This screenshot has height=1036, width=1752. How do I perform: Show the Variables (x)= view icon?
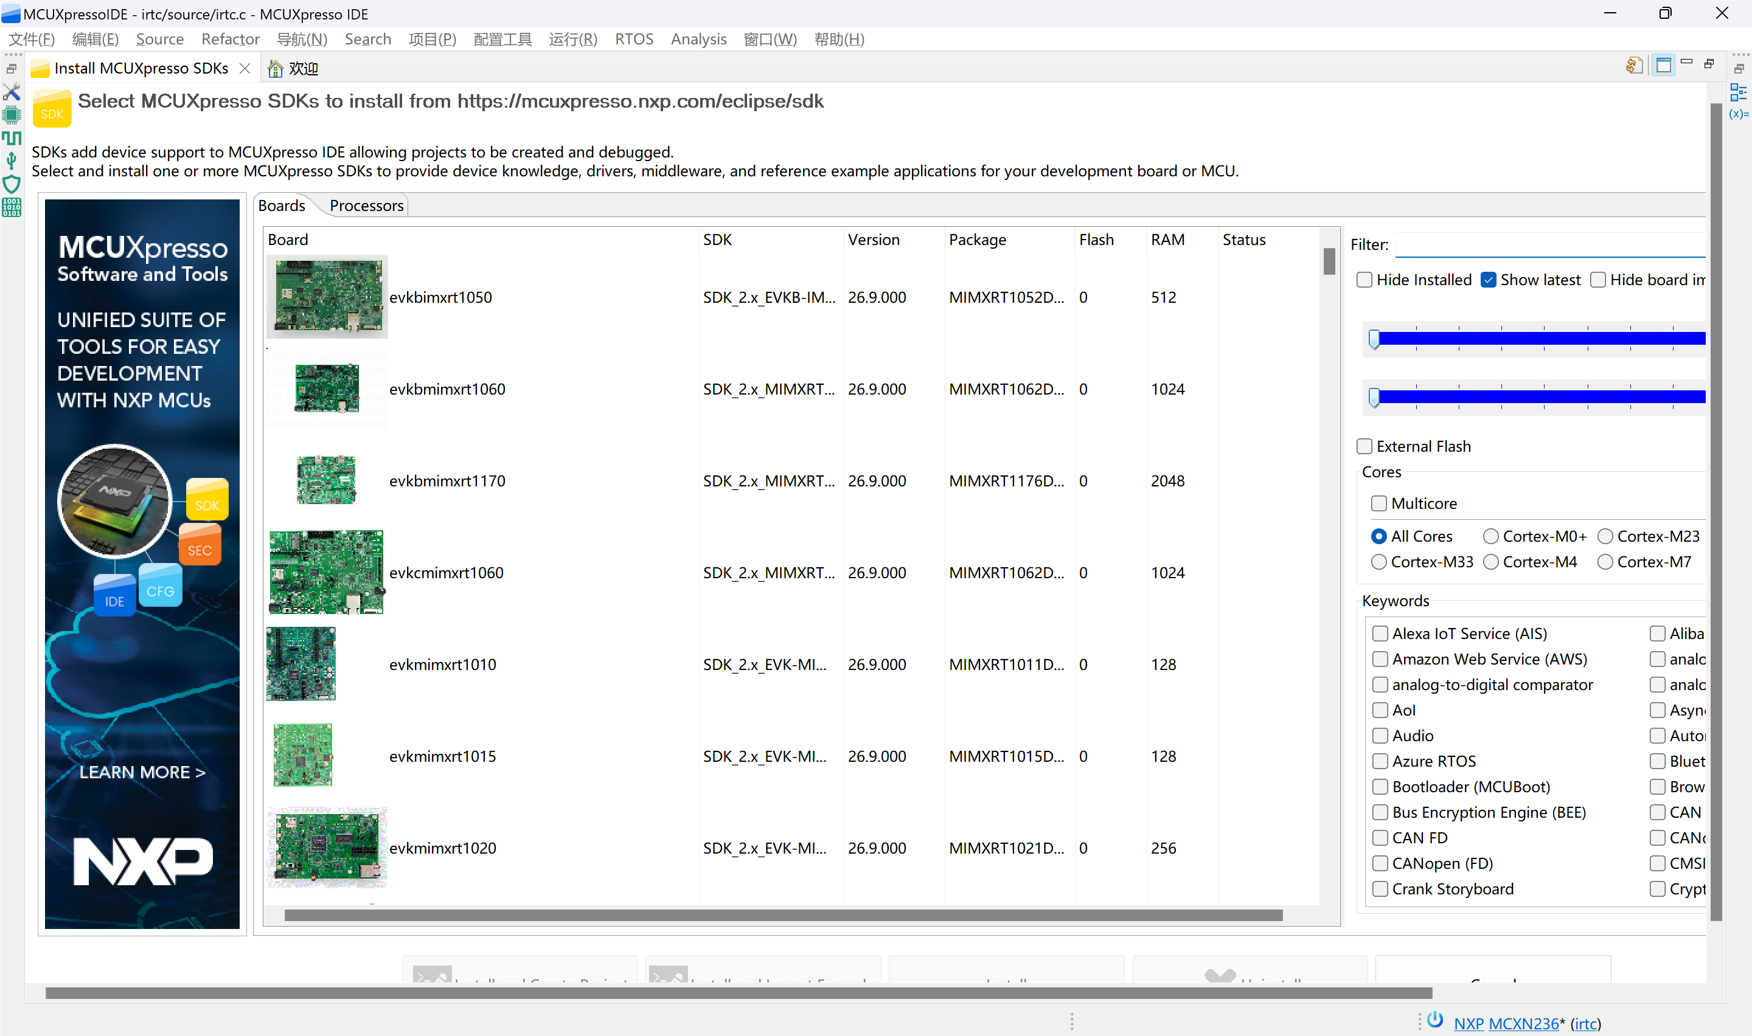[x=1739, y=114]
